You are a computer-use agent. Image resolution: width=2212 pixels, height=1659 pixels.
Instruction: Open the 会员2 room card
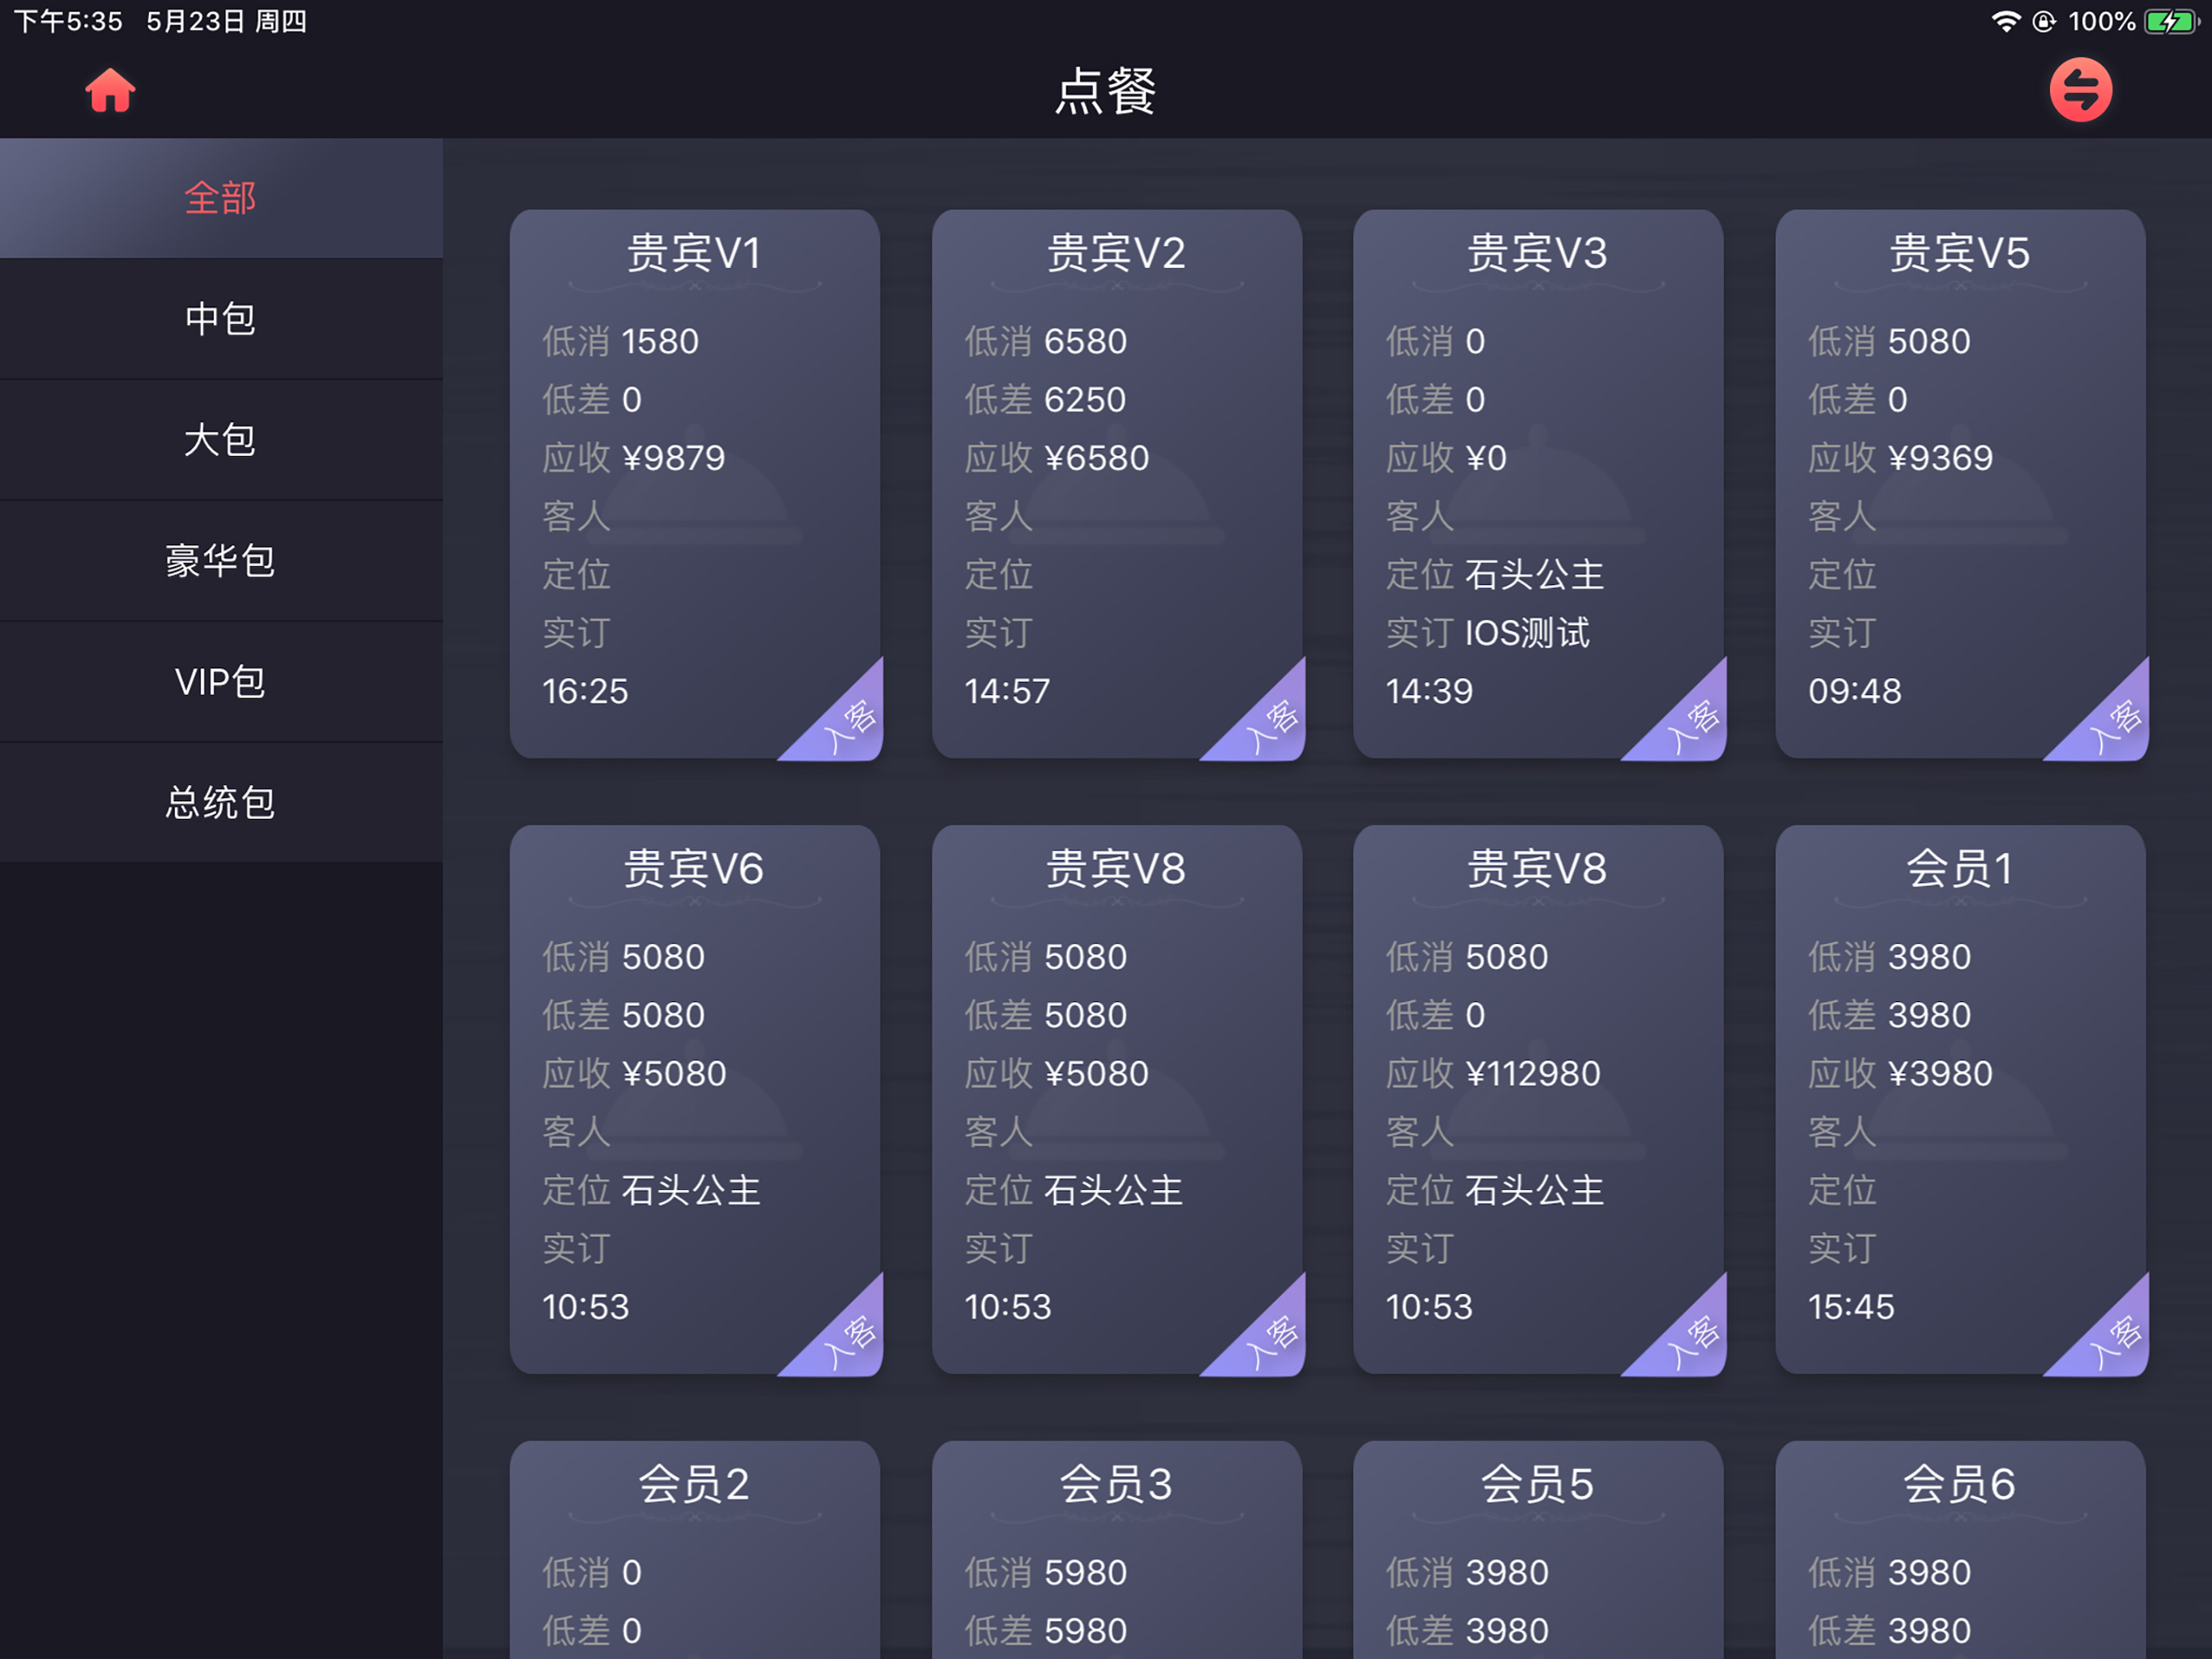coord(695,1550)
